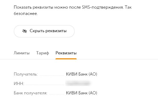Click the word можно in the notice
This screenshot has height=97, width=158.
coord(61,8)
